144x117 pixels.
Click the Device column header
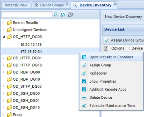(x=137, y=48)
